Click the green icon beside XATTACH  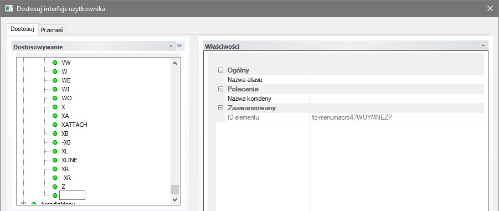pyautogui.click(x=55, y=125)
